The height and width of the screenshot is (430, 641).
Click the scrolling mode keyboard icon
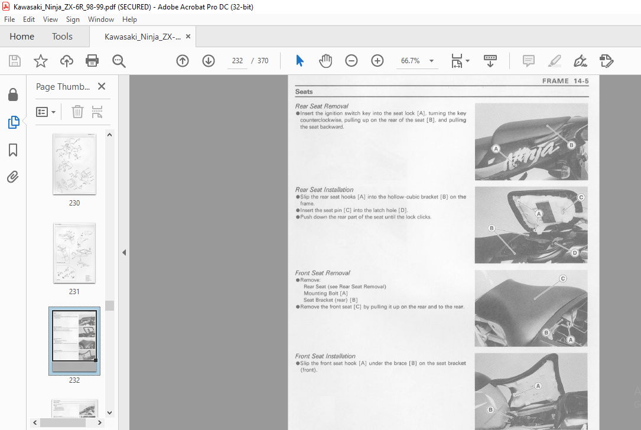click(490, 61)
